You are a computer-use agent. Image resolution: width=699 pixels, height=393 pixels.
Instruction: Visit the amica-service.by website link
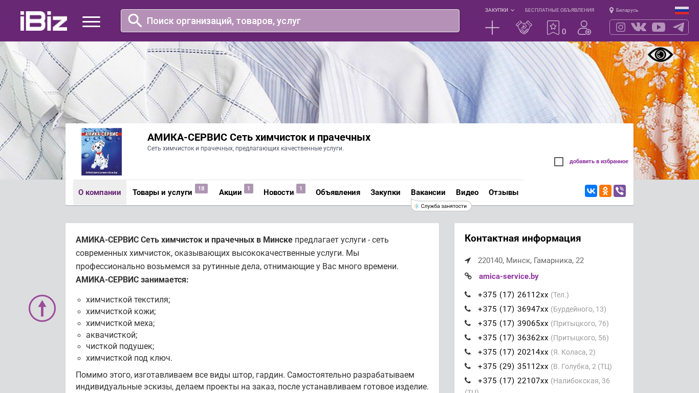[x=509, y=276]
